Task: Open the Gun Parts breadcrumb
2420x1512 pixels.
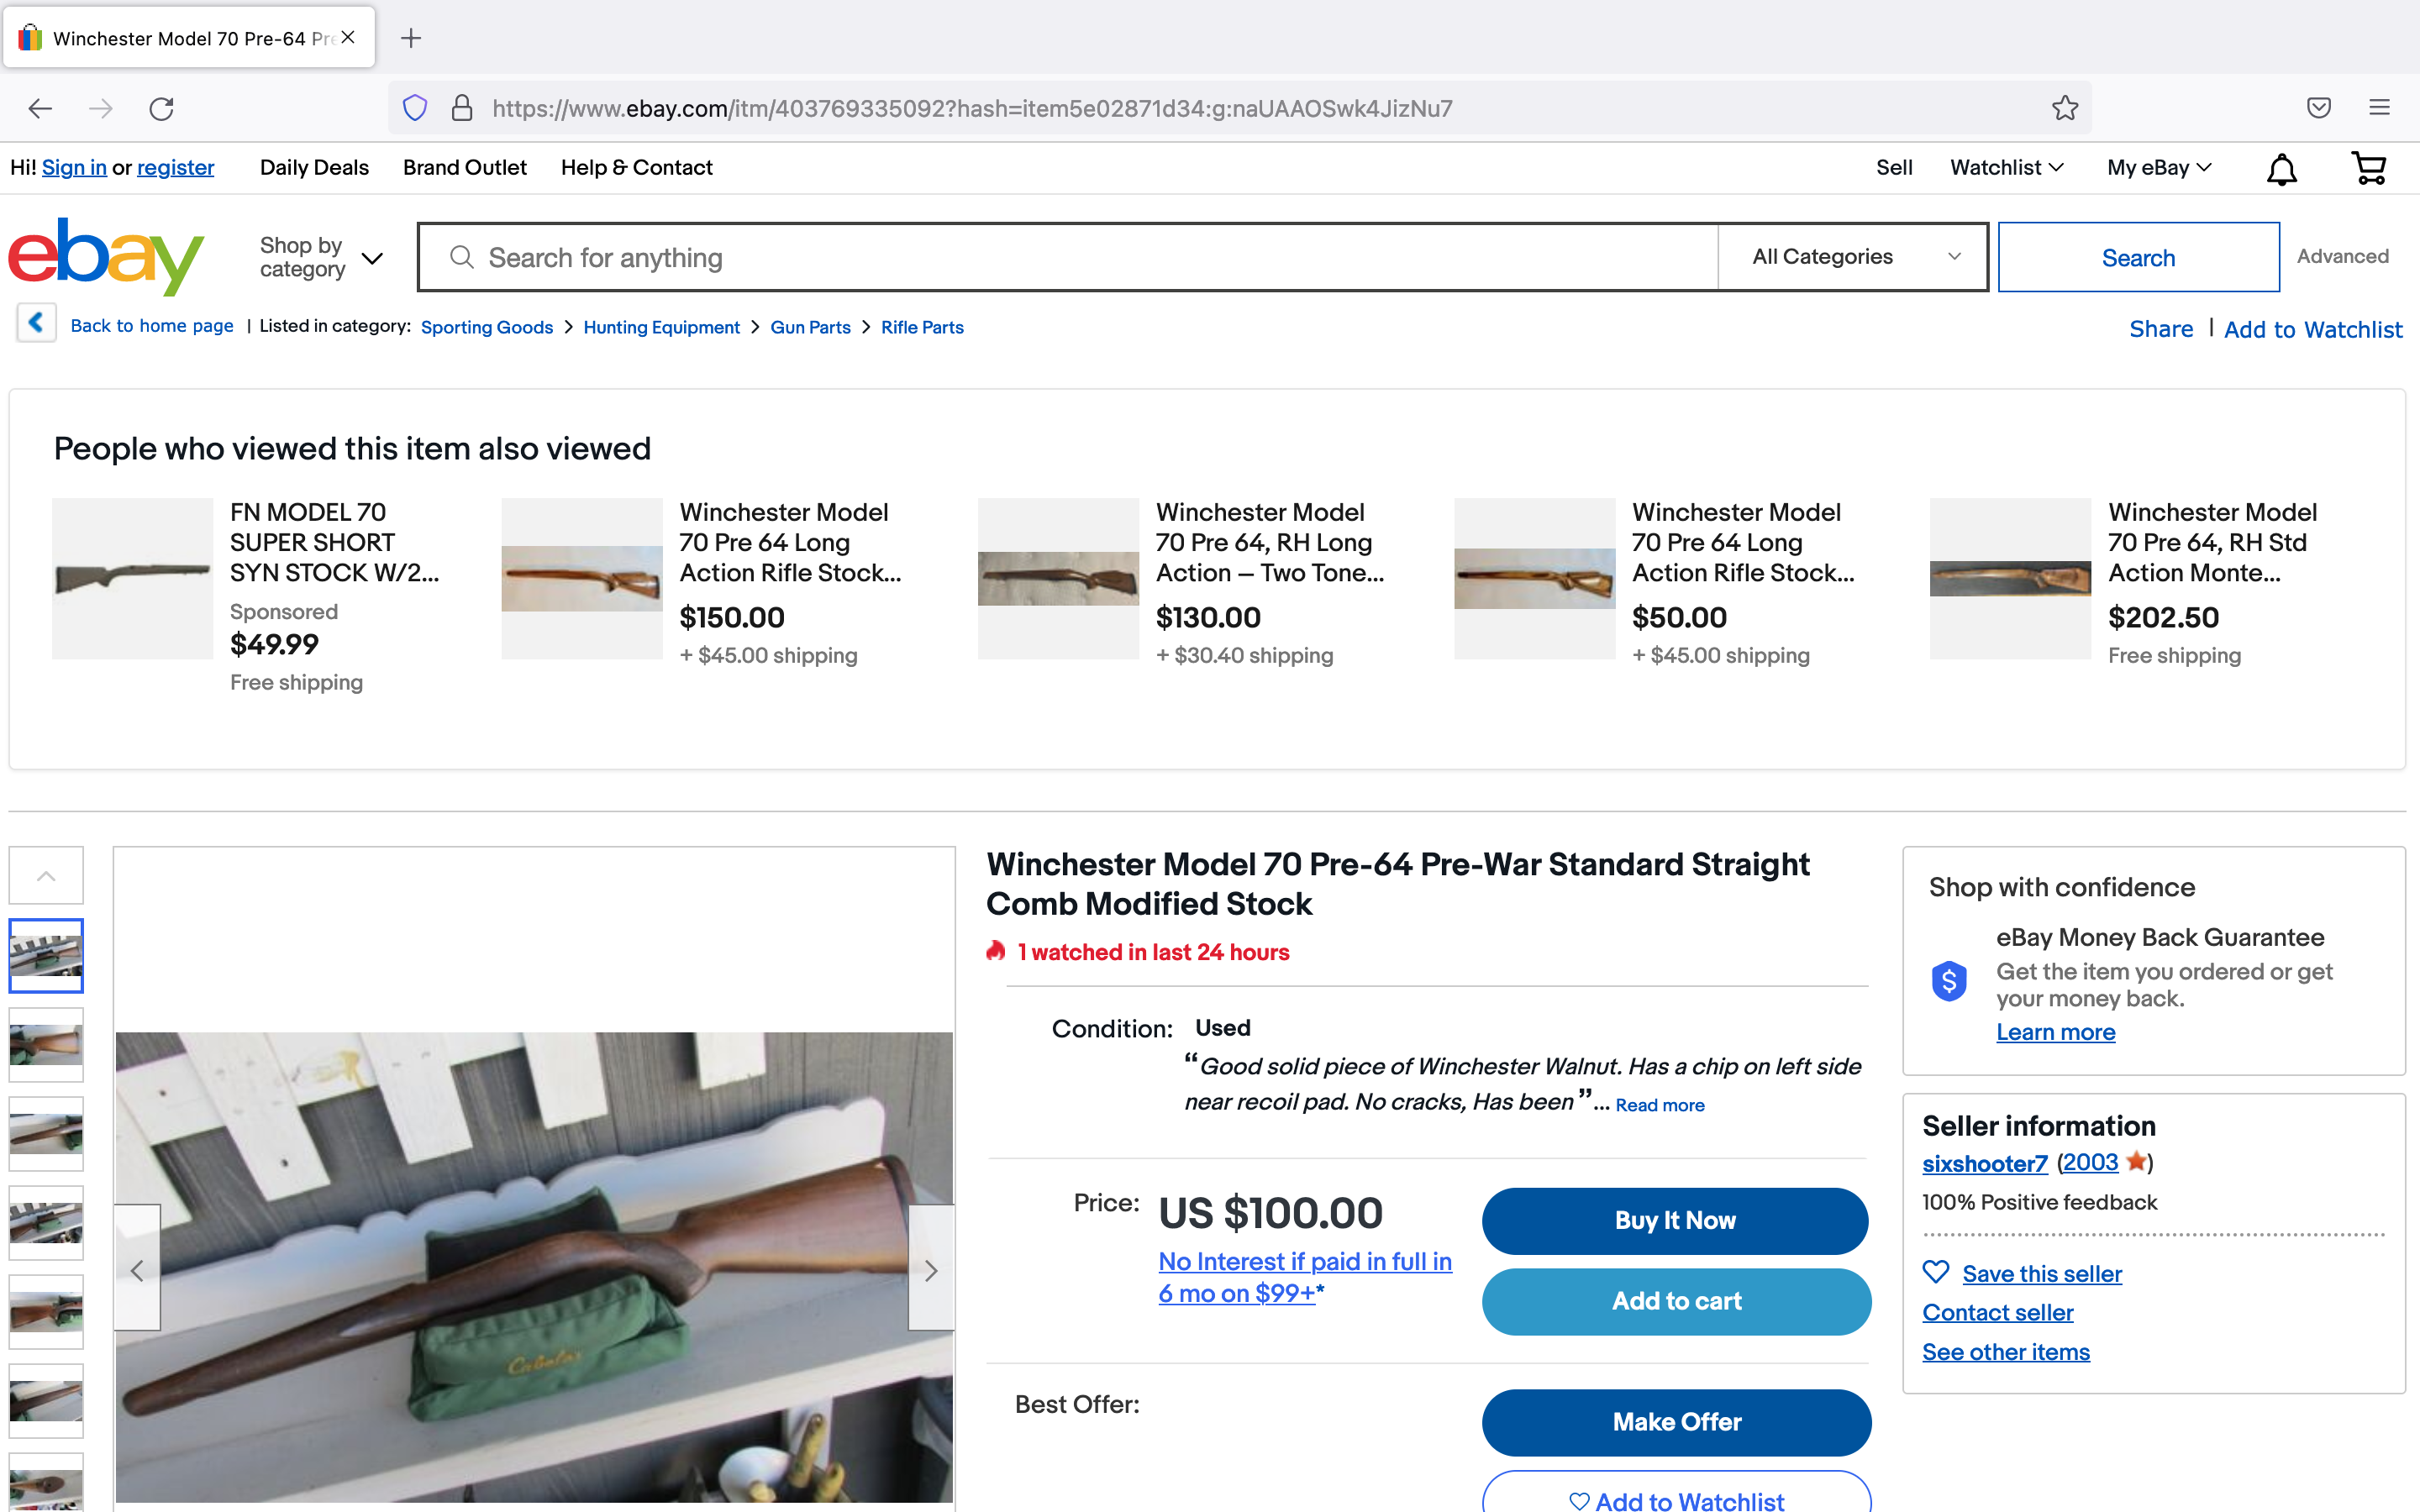Action: coord(810,327)
